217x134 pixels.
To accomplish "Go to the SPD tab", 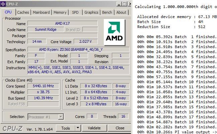I will (x=75, y=12).
